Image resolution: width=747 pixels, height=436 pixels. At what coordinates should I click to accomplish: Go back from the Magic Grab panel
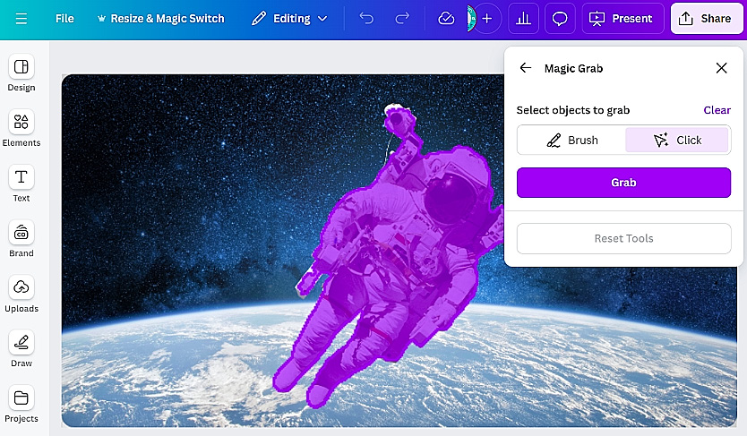coord(526,67)
